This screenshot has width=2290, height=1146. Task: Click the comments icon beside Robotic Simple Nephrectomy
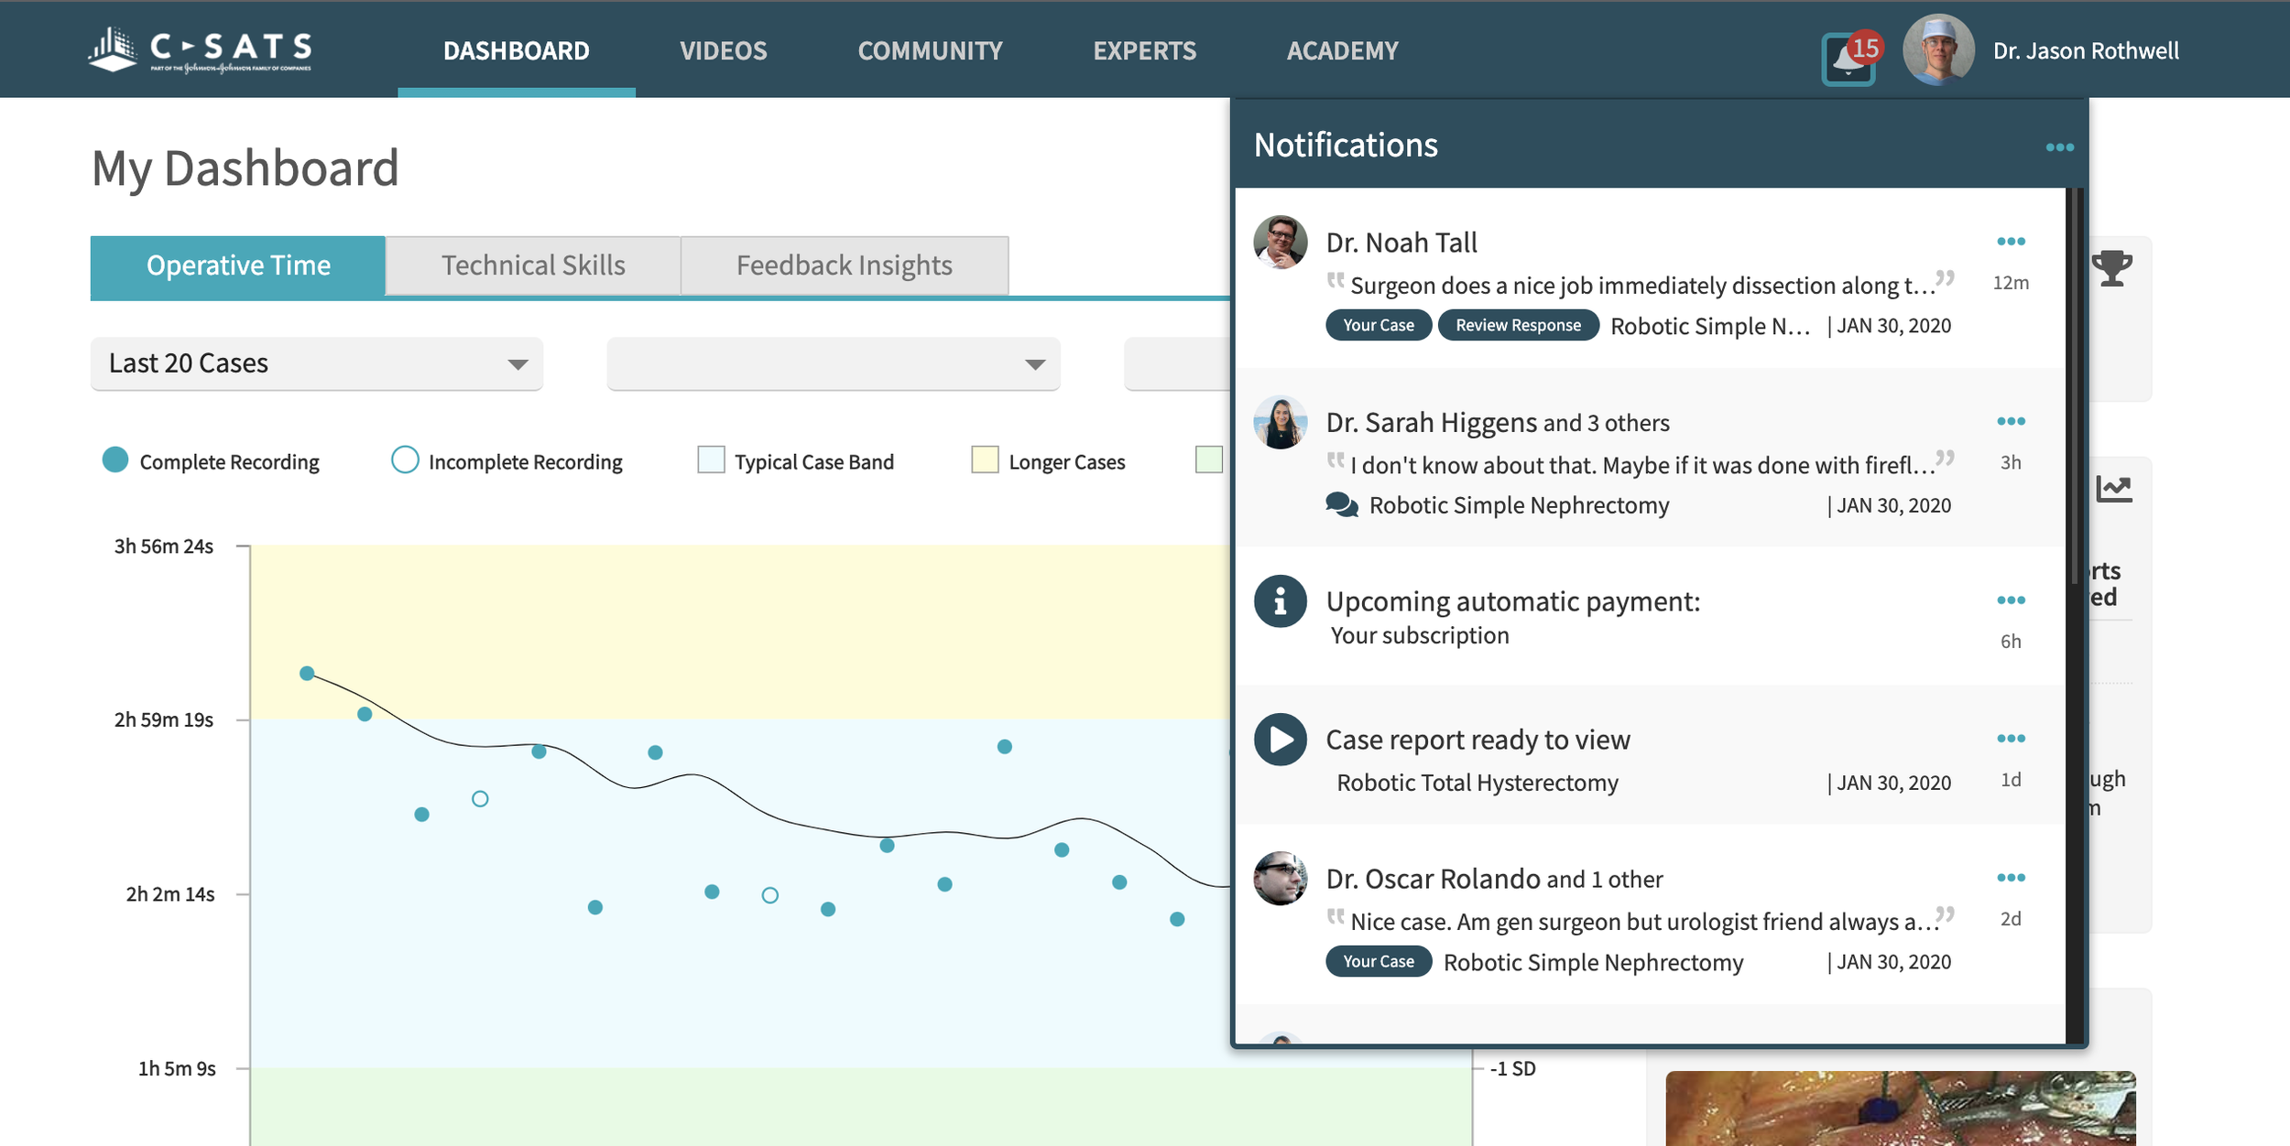(x=1342, y=505)
